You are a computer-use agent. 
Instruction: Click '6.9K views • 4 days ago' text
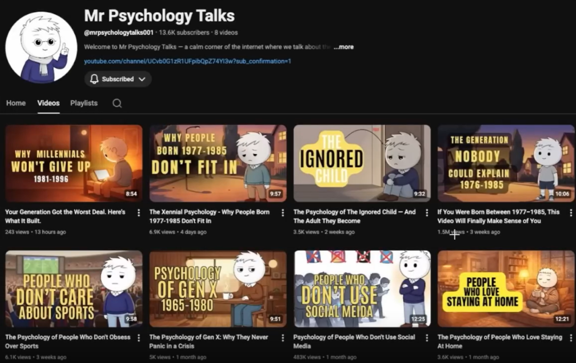click(178, 232)
